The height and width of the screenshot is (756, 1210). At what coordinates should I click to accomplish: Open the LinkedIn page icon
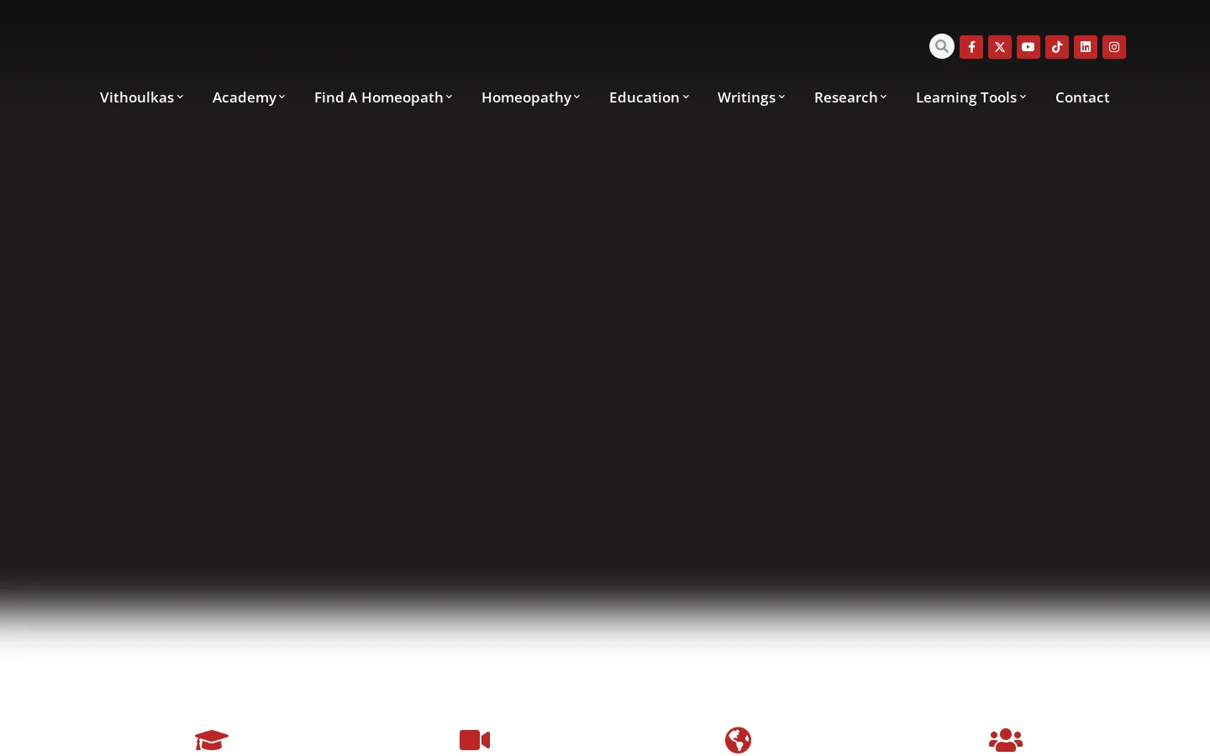click(x=1086, y=47)
